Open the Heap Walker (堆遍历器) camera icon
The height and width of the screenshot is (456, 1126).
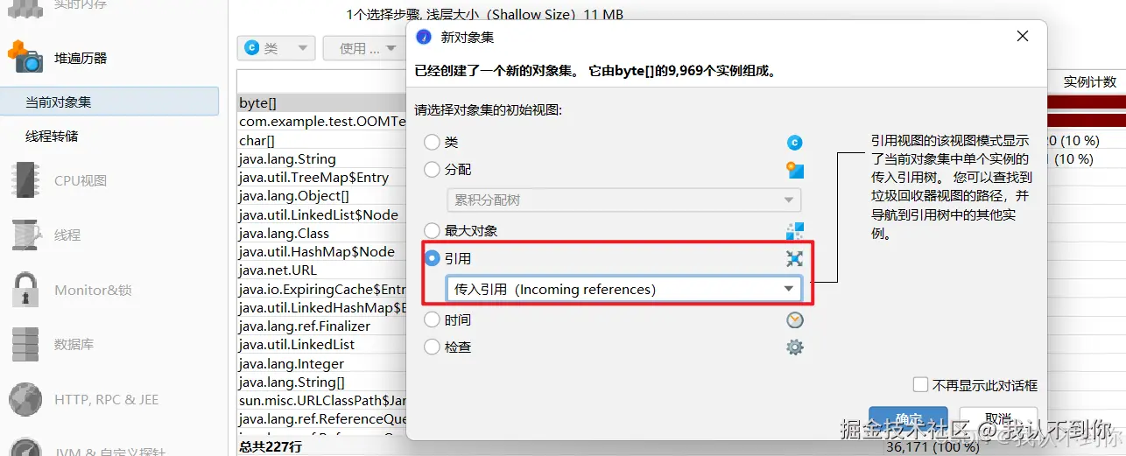[25, 57]
